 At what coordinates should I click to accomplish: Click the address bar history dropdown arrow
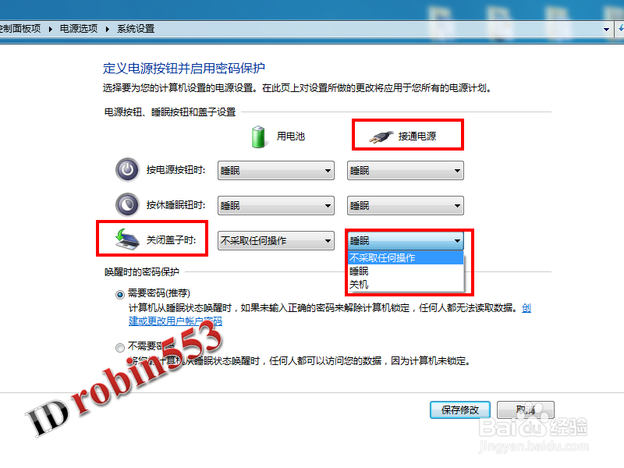[x=606, y=29]
